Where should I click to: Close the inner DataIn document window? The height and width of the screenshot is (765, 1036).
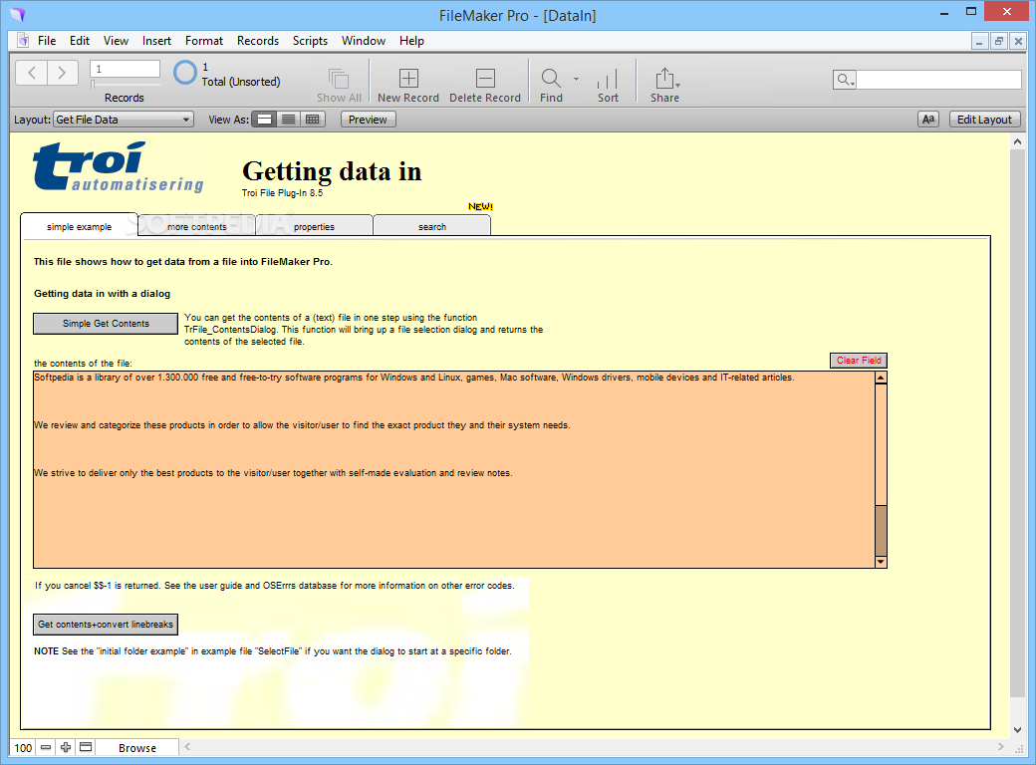[1019, 41]
